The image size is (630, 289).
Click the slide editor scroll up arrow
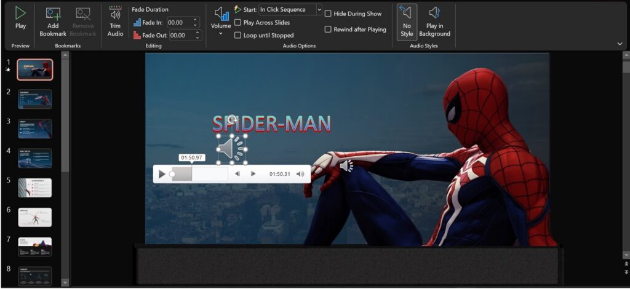[626, 55]
